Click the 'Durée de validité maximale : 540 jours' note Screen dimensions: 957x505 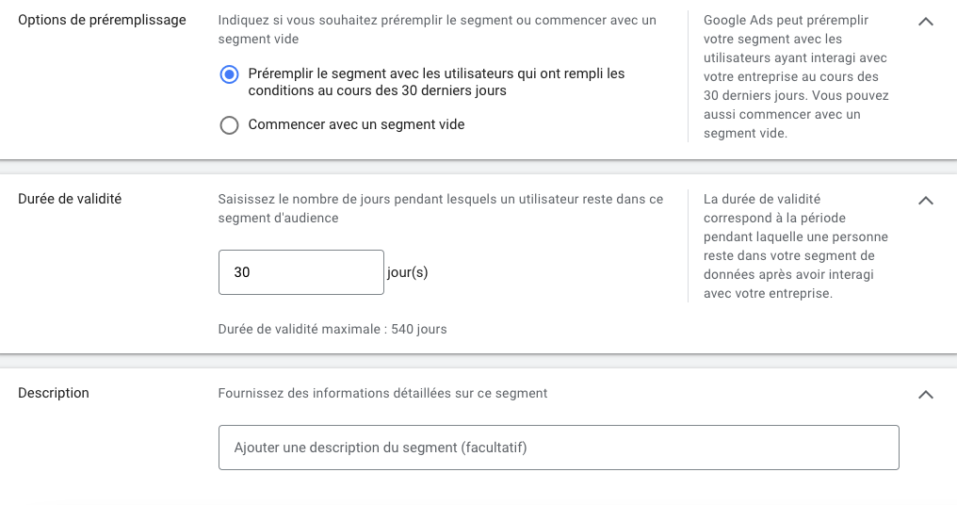tap(332, 329)
